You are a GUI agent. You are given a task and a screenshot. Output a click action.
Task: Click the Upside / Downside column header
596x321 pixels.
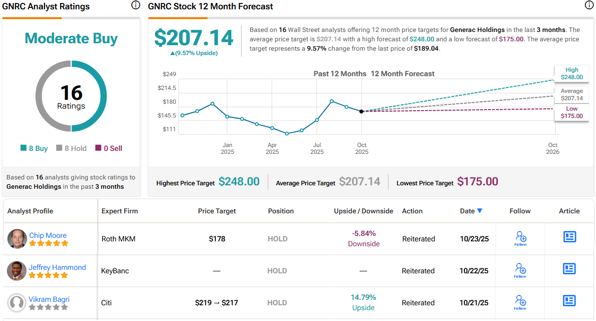(363, 211)
